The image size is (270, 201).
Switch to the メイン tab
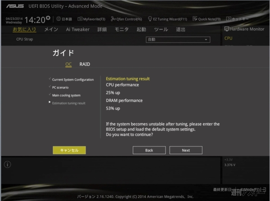(x=51, y=29)
